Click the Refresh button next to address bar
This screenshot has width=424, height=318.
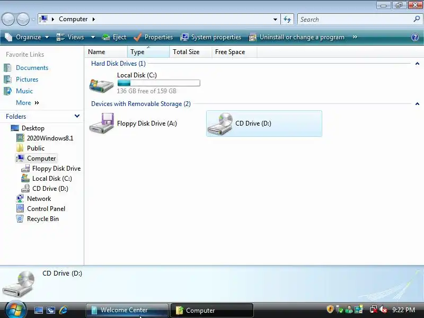[x=287, y=19]
